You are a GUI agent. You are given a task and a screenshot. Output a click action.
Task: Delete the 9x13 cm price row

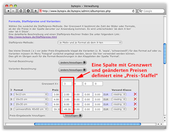click(x=135, y=94)
